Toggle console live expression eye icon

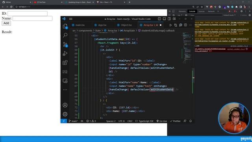pos(186,15)
